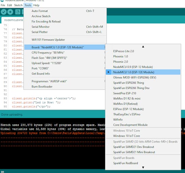Open the Serial Plotter

click(65, 32)
